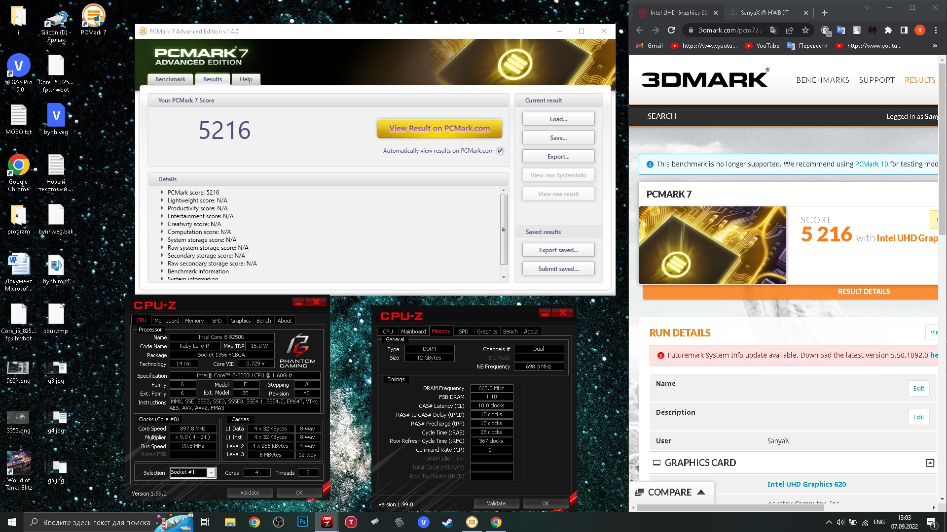947x532 pixels.
Task: Open the notification center icon
Action: [x=931, y=522]
